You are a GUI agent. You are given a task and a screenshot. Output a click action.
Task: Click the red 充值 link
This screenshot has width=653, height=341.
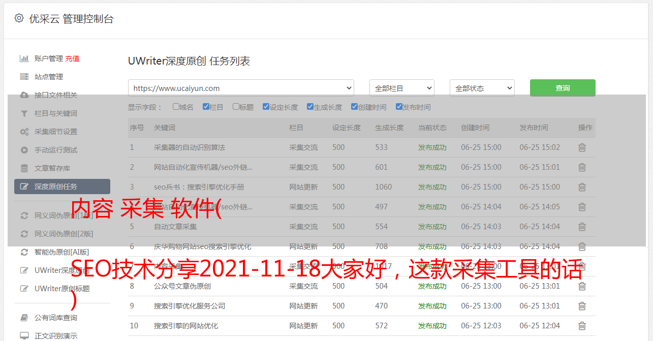click(72, 58)
